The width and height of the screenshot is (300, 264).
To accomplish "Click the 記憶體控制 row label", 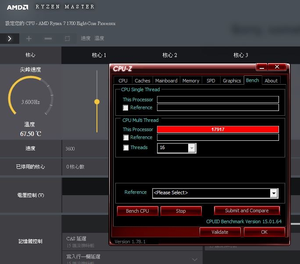I will tap(30, 241).
